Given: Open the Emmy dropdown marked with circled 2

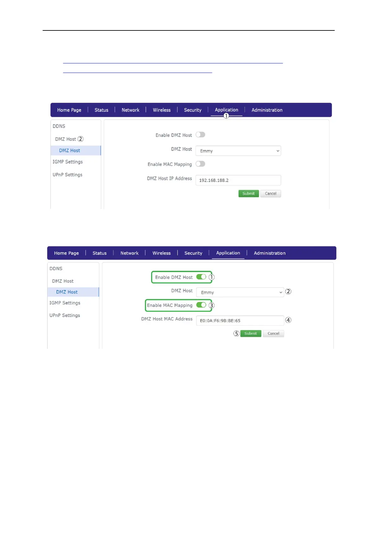Looking at the screenshot, I should tap(240, 292).
